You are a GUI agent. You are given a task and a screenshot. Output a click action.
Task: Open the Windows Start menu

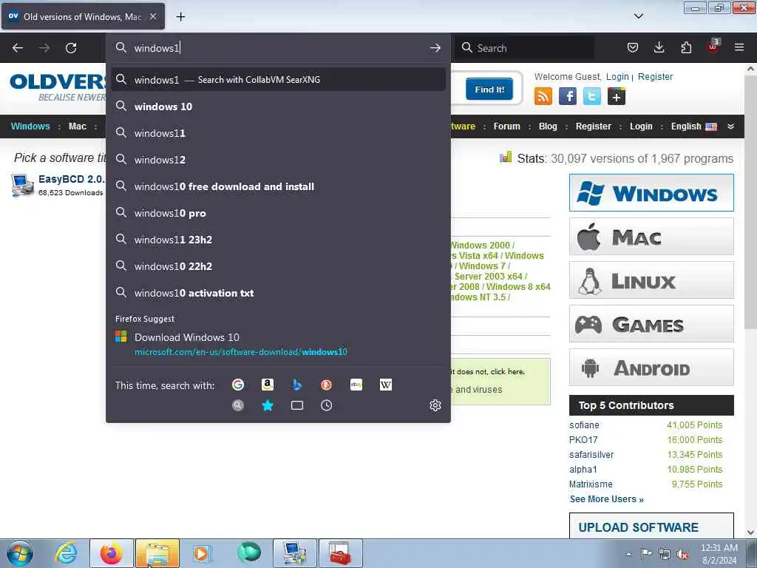pos(20,553)
